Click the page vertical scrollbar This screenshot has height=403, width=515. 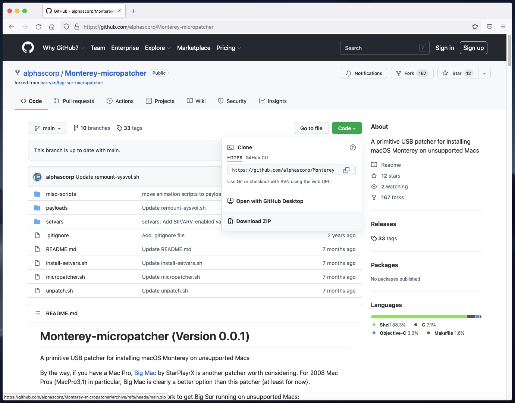tap(509, 50)
